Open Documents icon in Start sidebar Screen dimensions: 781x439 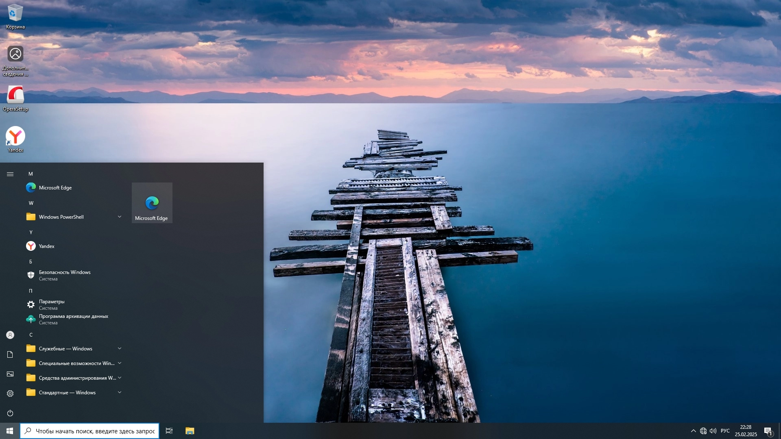coord(10,354)
